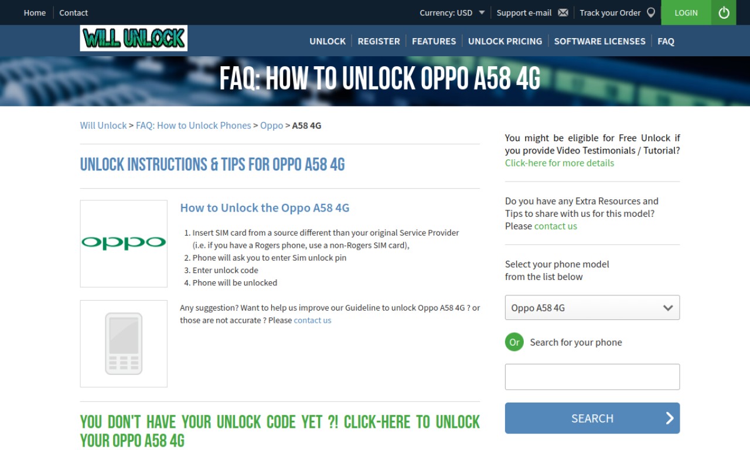The width and height of the screenshot is (750, 450).
Task: Open the Software Licenses navigation item
Action: (x=600, y=41)
